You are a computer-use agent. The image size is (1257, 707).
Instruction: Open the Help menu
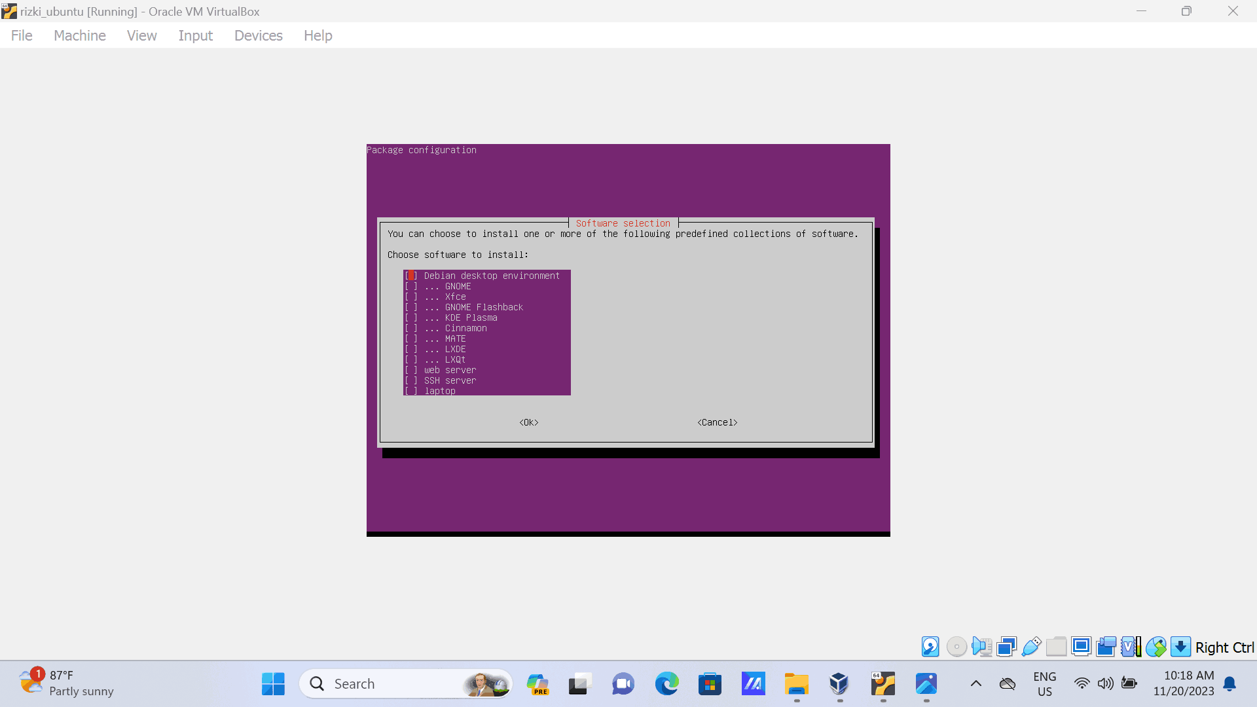(318, 35)
